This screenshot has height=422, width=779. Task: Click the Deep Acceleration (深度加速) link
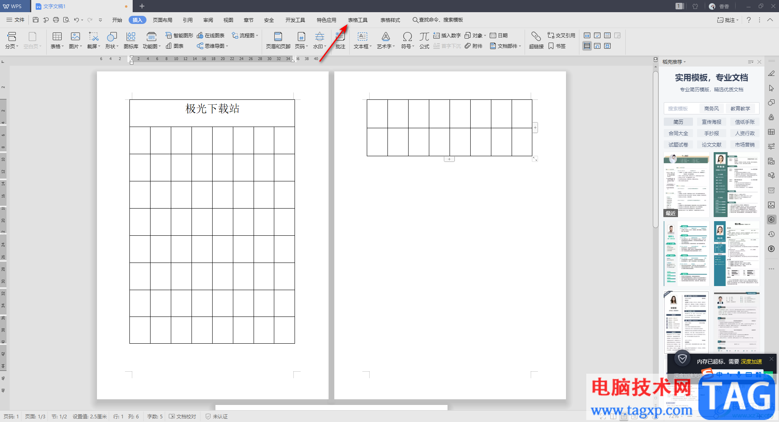pos(751,362)
